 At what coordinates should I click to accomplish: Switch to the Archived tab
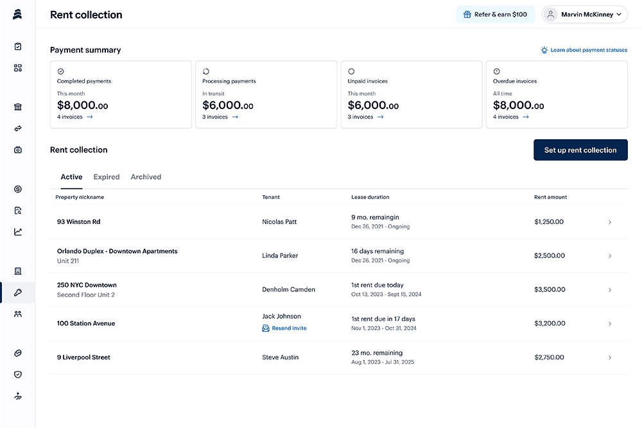click(146, 176)
